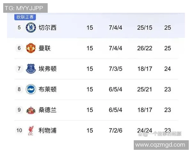Select the 埃弗顿 team name
192x153 pixels.
[x=47, y=69]
